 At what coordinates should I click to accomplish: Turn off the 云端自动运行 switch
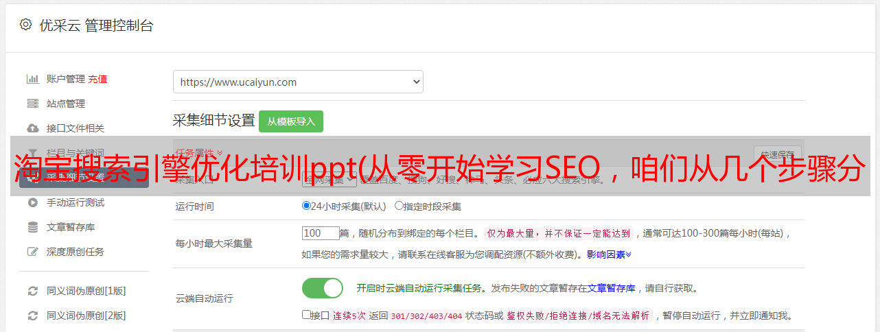[x=323, y=288]
